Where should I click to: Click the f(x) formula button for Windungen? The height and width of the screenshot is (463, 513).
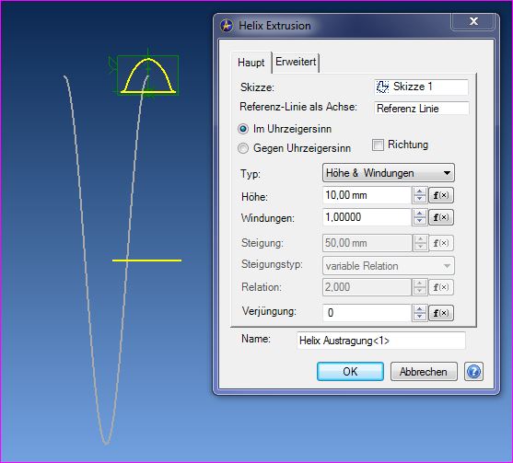point(441,217)
